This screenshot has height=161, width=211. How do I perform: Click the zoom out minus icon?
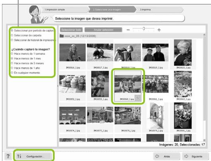pos(128,30)
